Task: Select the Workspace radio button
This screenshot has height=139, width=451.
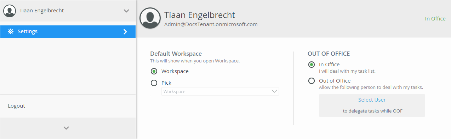Action: click(x=154, y=71)
